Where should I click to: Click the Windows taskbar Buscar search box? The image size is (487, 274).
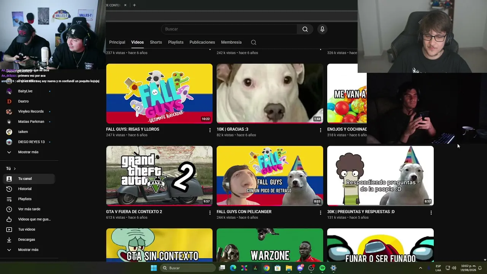[188, 268]
